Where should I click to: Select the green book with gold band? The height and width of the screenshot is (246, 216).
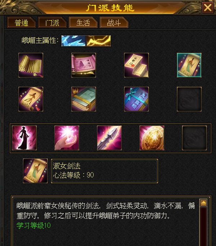click(84, 99)
